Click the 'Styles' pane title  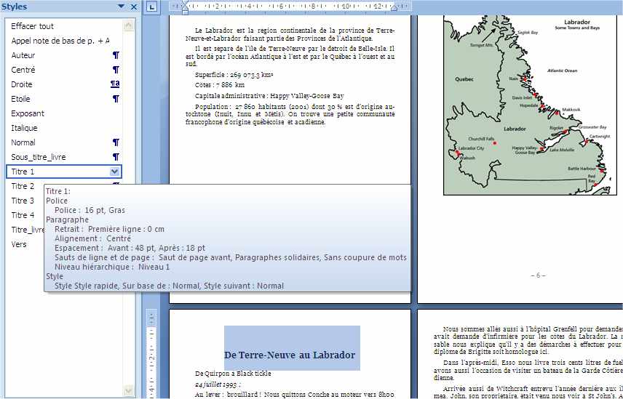(x=15, y=7)
